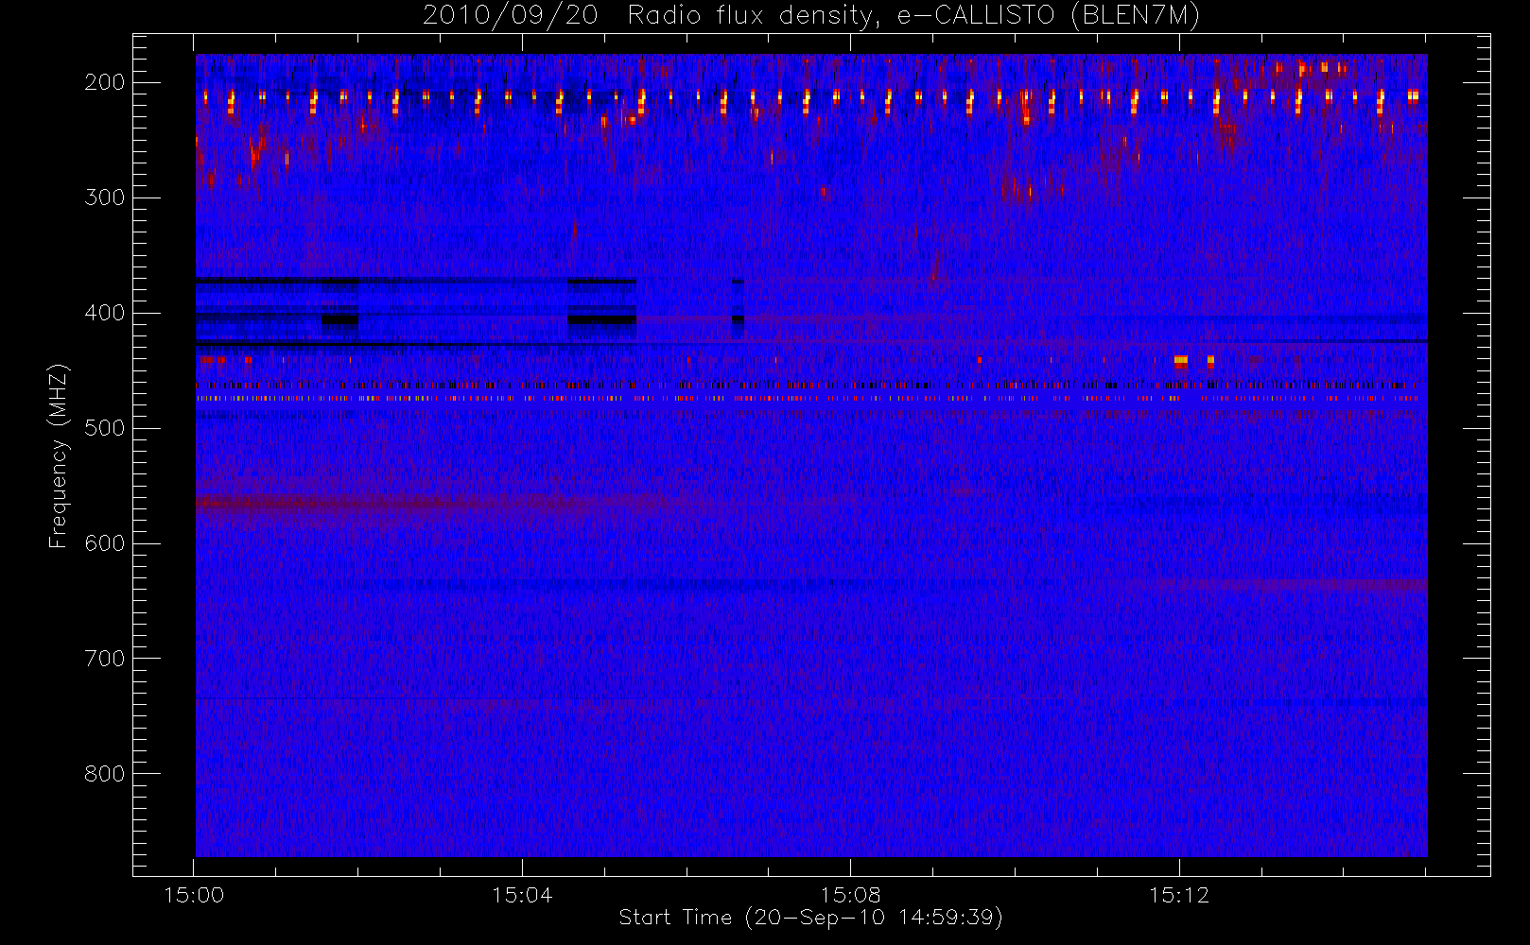
Task: Select the 300 frequency tick label
Action: tap(105, 198)
